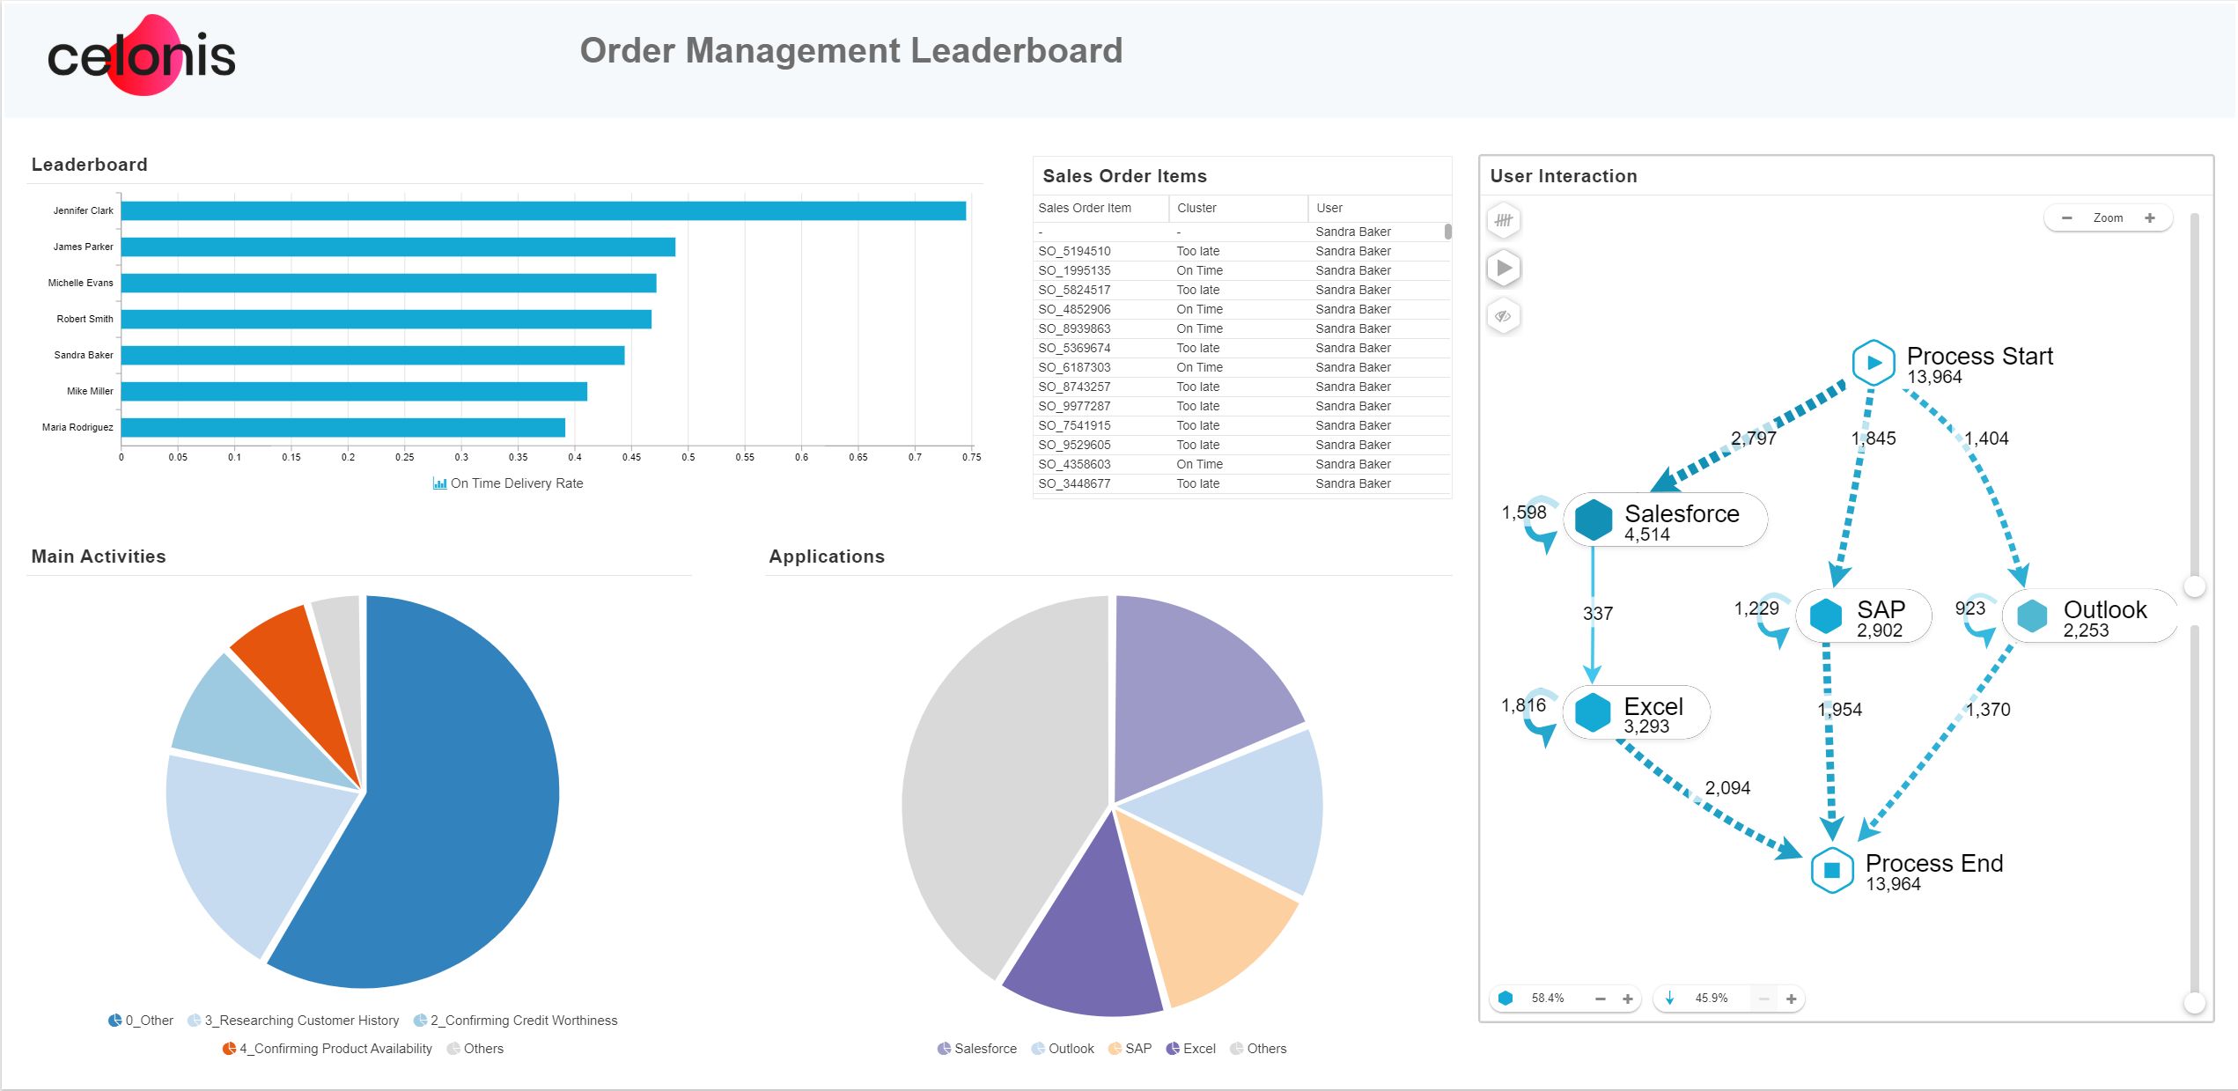
Task: Click the 2,797 connection label to Salesforce
Action: pyautogui.click(x=1753, y=439)
